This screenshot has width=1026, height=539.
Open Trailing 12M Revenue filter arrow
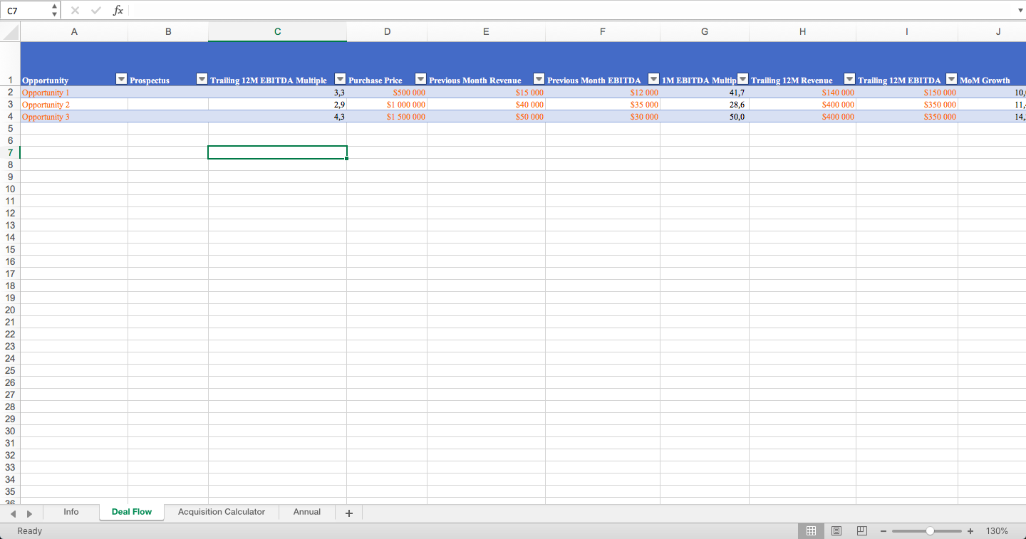(849, 79)
